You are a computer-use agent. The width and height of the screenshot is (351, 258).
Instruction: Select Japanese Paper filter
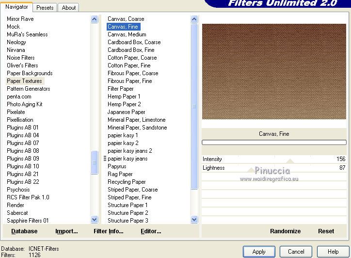pyautogui.click(x=126, y=112)
